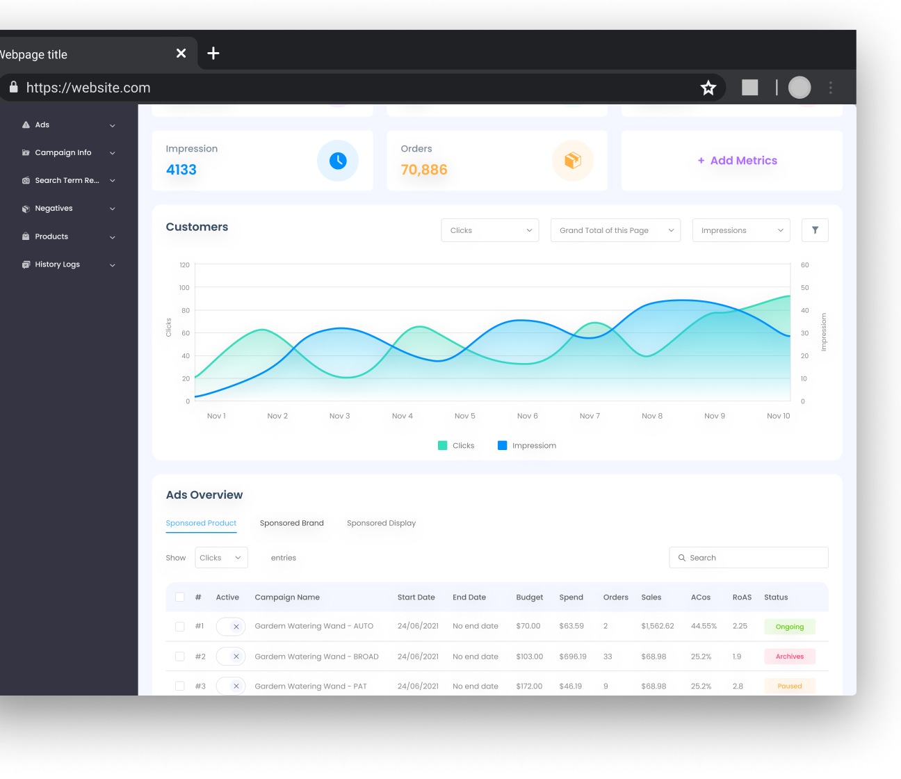
Task: Select the Sponsored Display tab
Action: [x=381, y=523]
